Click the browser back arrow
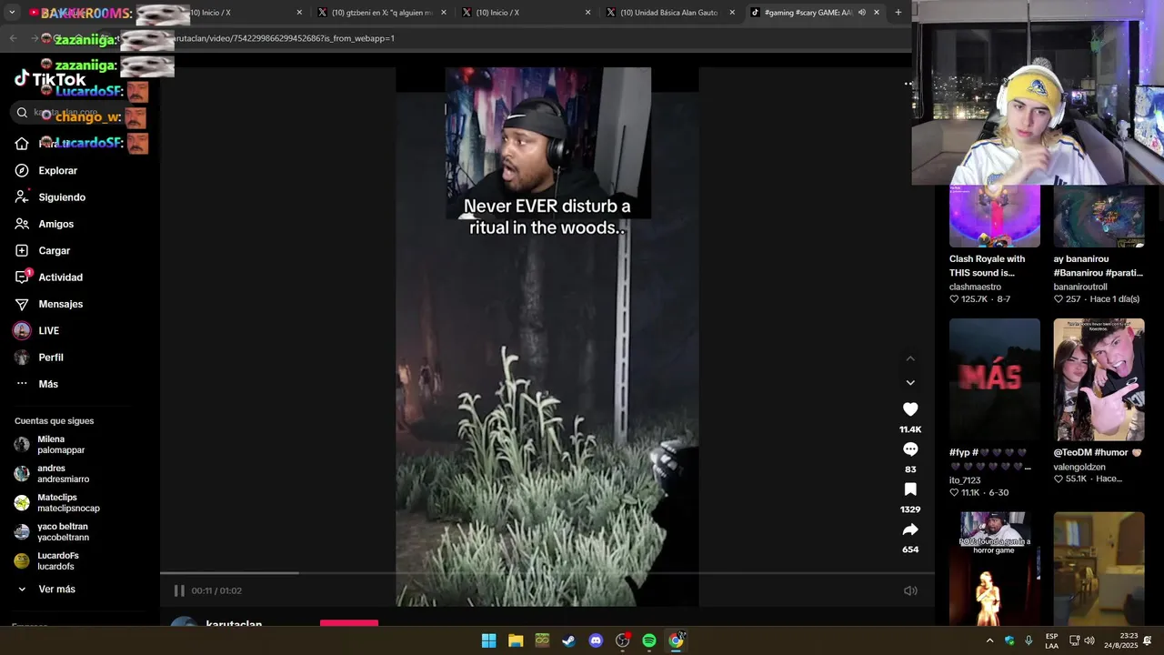1164x655 pixels. click(13, 38)
